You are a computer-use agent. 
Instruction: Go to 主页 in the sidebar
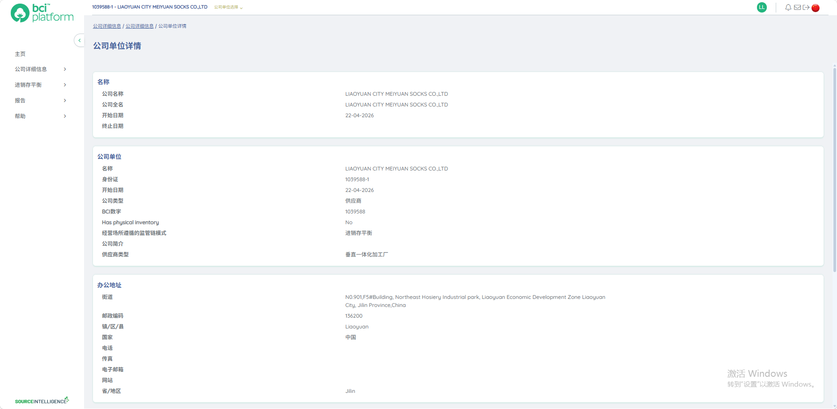click(x=20, y=54)
